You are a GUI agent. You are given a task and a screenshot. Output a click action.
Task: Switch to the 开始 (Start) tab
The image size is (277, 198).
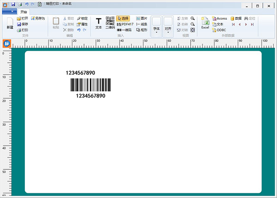point(24,12)
